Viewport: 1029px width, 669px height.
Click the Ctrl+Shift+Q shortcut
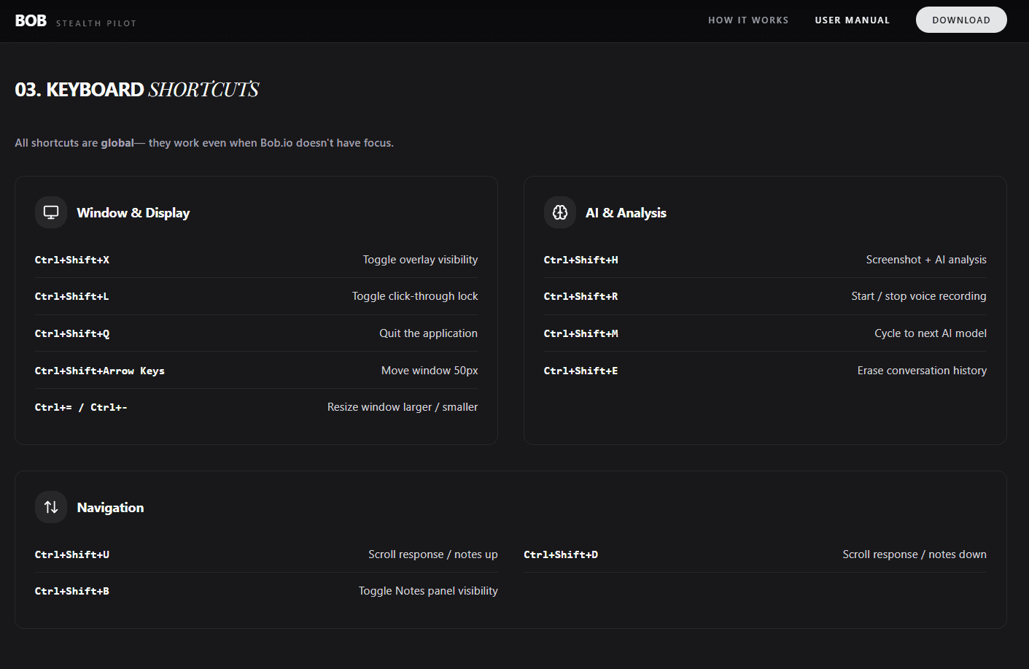tap(72, 333)
